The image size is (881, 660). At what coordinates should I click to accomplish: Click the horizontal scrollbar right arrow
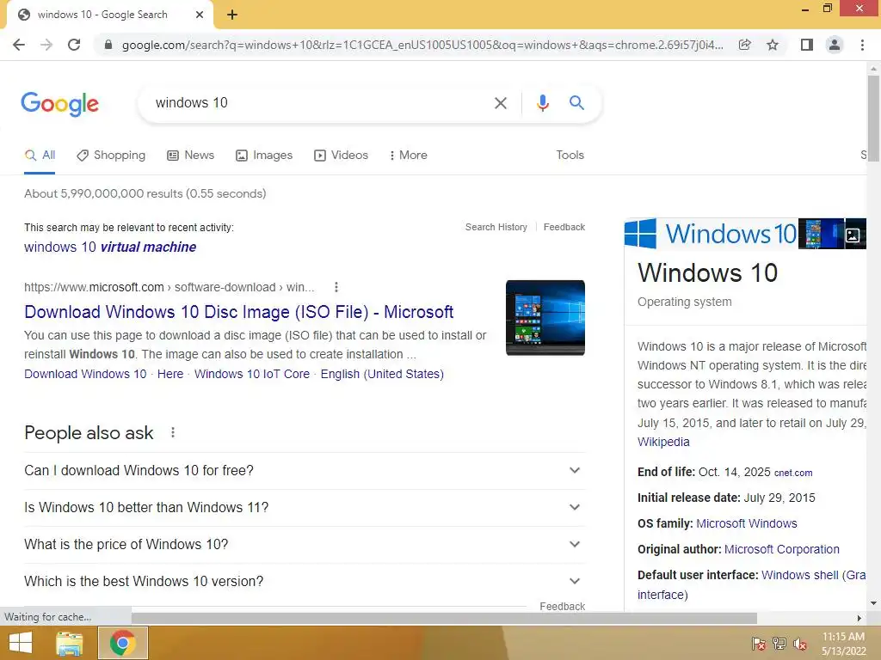pyautogui.click(x=859, y=618)
